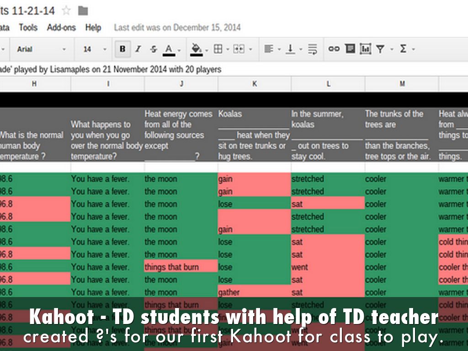The width and height of the screenshot is (468, 351).
Task: Open the cell borders tool
Action: click(218, 49)
